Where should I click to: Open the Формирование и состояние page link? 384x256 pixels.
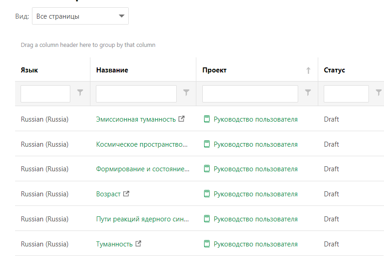(142, 169)
